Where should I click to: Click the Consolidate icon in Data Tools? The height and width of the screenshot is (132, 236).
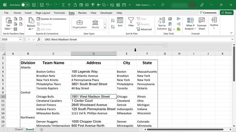(178, 19)
